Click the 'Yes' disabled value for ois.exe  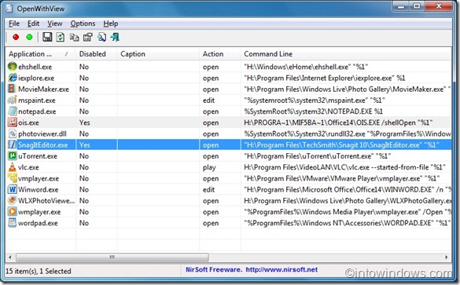click(84, 122)
